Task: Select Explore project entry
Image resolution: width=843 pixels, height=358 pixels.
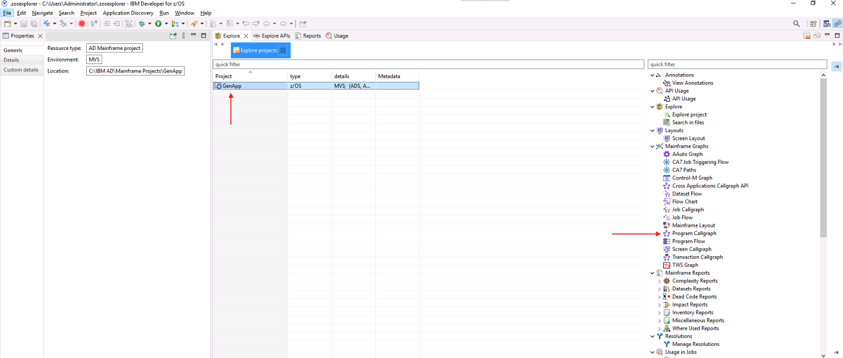Action: 689,115
